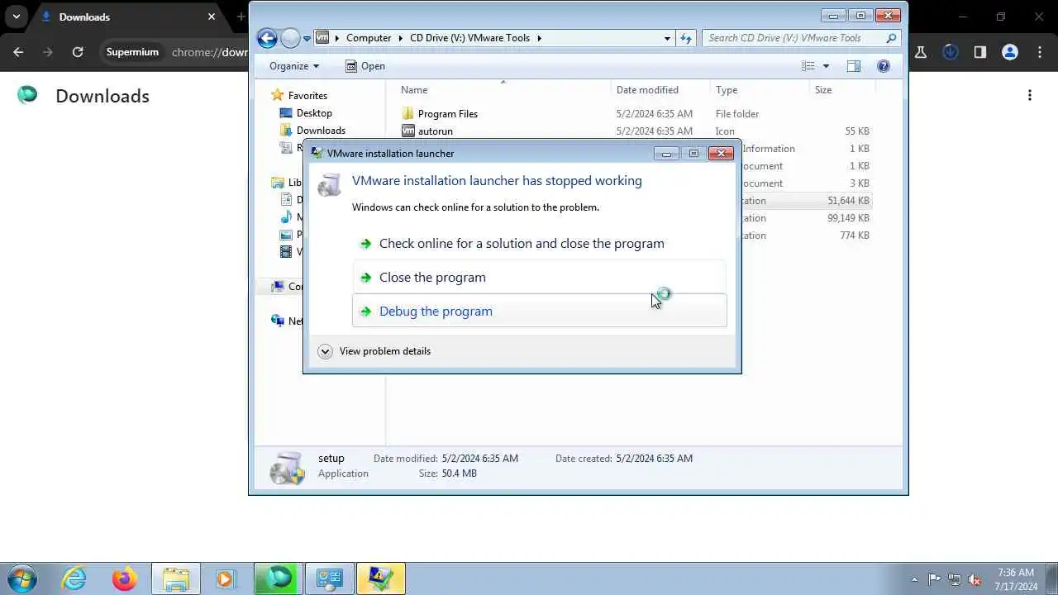The width and height of the screenshot is (1058, 595).
Task: Switch to VMware installer taskbar button
Action: pos(381,579)
